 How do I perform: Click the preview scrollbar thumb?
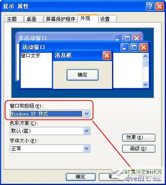click(x=146, y=63)
